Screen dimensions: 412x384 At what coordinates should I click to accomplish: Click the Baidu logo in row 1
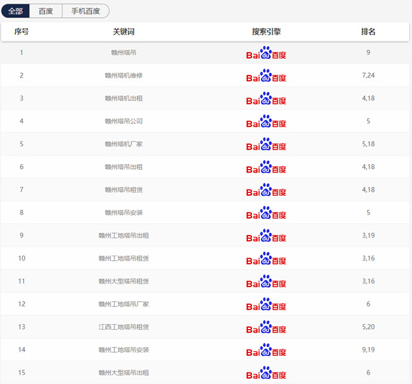(x=266, y=53)
